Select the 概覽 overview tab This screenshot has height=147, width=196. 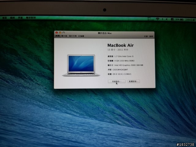coord(58,36)
